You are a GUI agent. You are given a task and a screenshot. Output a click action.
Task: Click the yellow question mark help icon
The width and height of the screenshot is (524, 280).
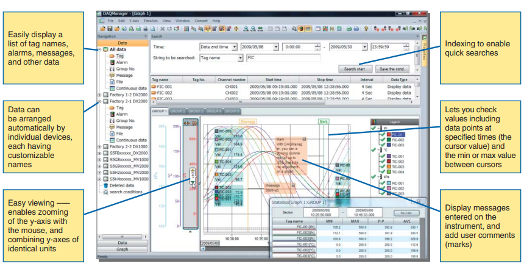point(366,29)
